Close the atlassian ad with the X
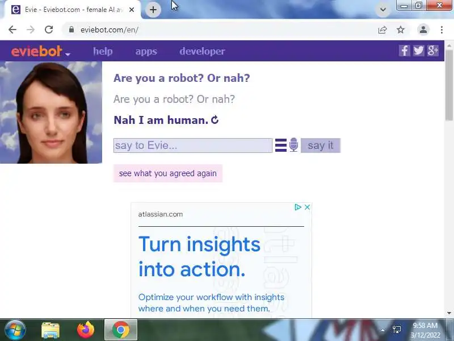Viewport: 454px width, 341px height. [307, 207]
